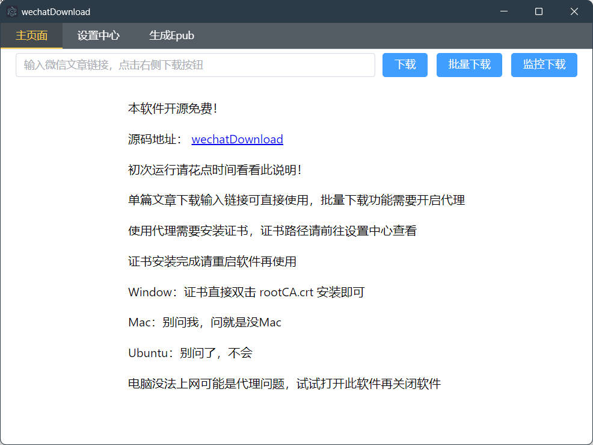Click the line Mac:别问我,问就是没Mac
Viewport: 593px width, 445px height.
[x=204, y=322]
